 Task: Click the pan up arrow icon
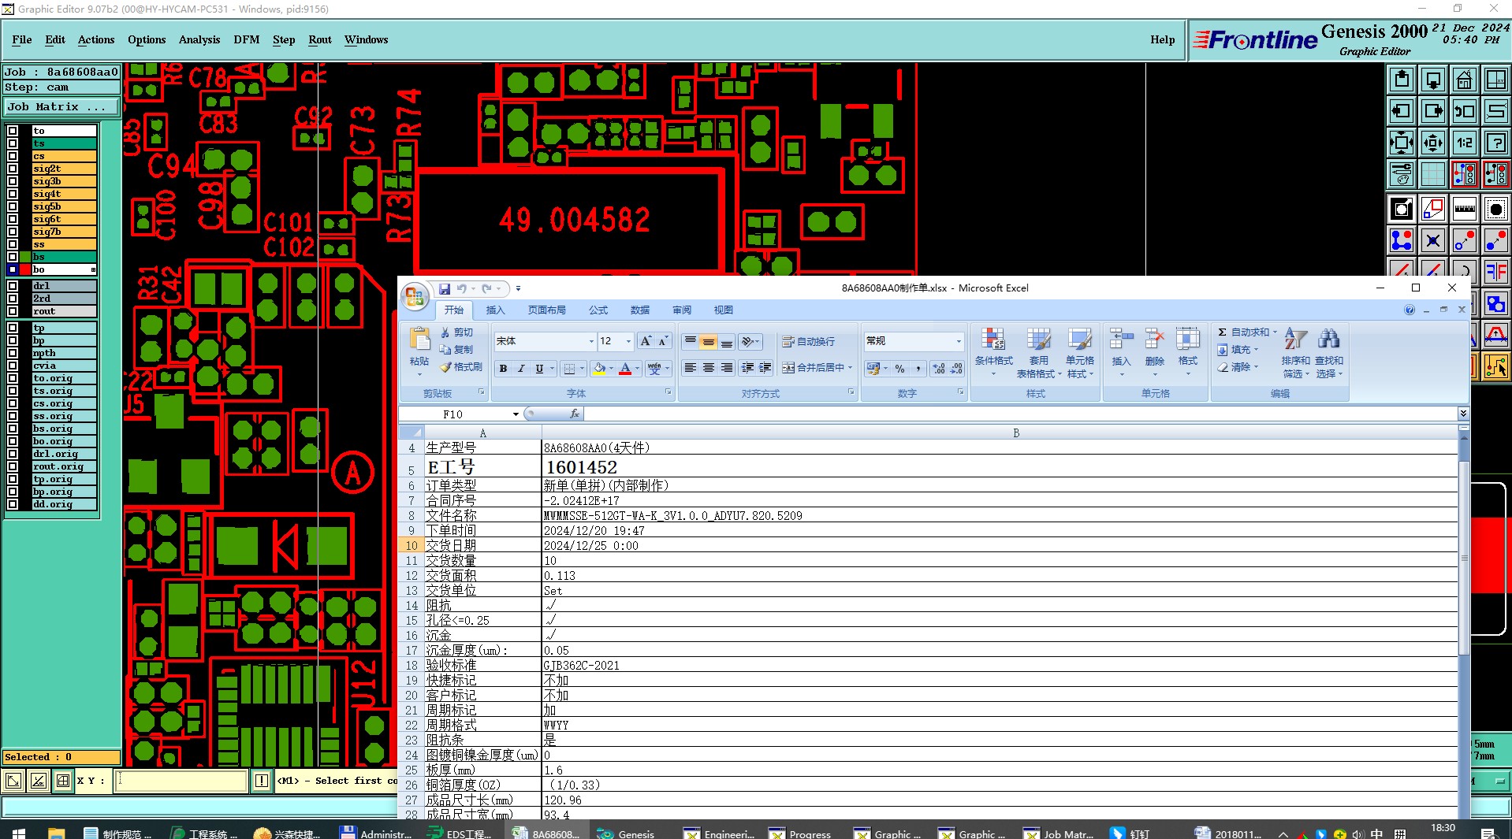tap(1402, 80)
